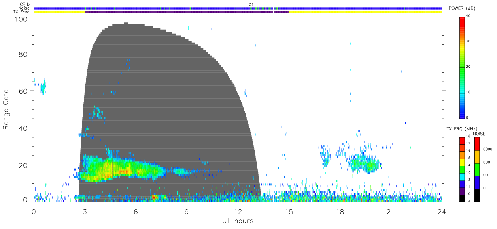The width and height of the screenshot is (497, 229).
Task: Click the NOISE colorbar
Action: pyautogui.click(x=477, y=169)
